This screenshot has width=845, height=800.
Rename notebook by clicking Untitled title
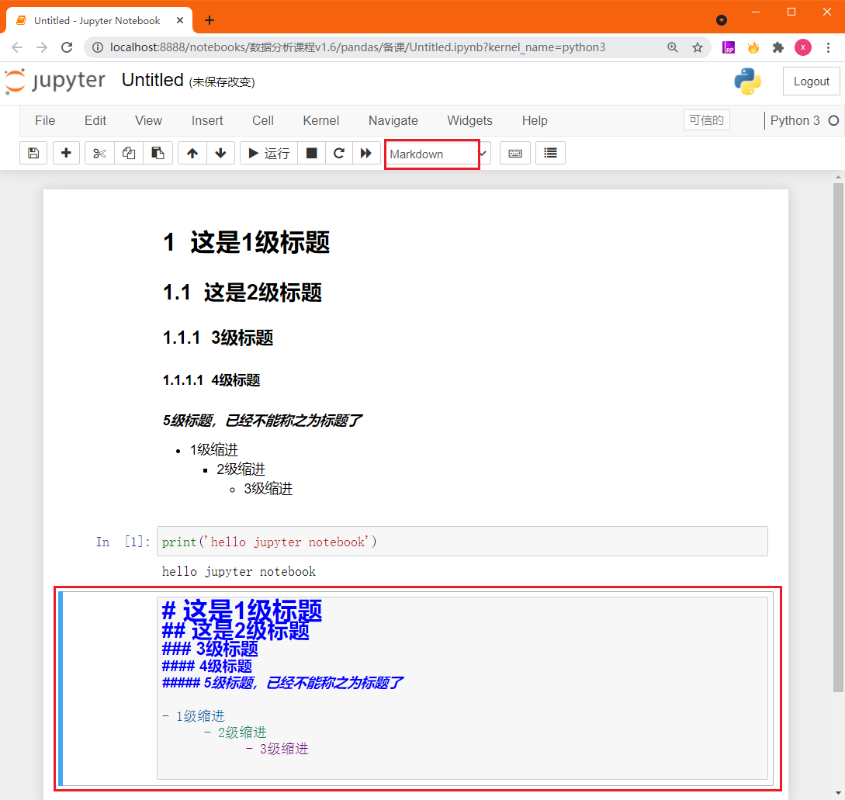pyautogui.click(x=153, y=81)
